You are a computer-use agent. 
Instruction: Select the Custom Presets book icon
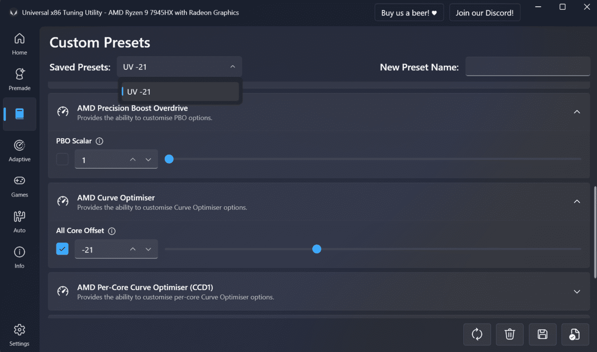coord(20,114)
